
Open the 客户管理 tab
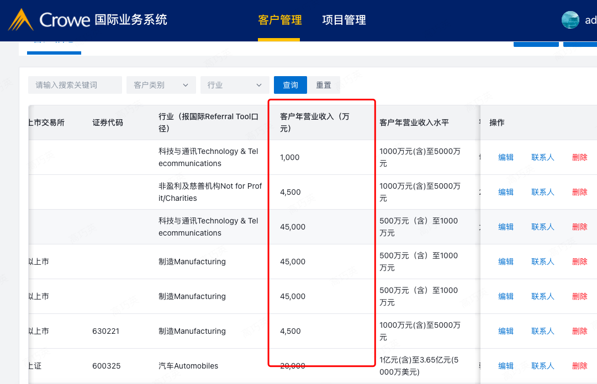click(x=279, y=20)
